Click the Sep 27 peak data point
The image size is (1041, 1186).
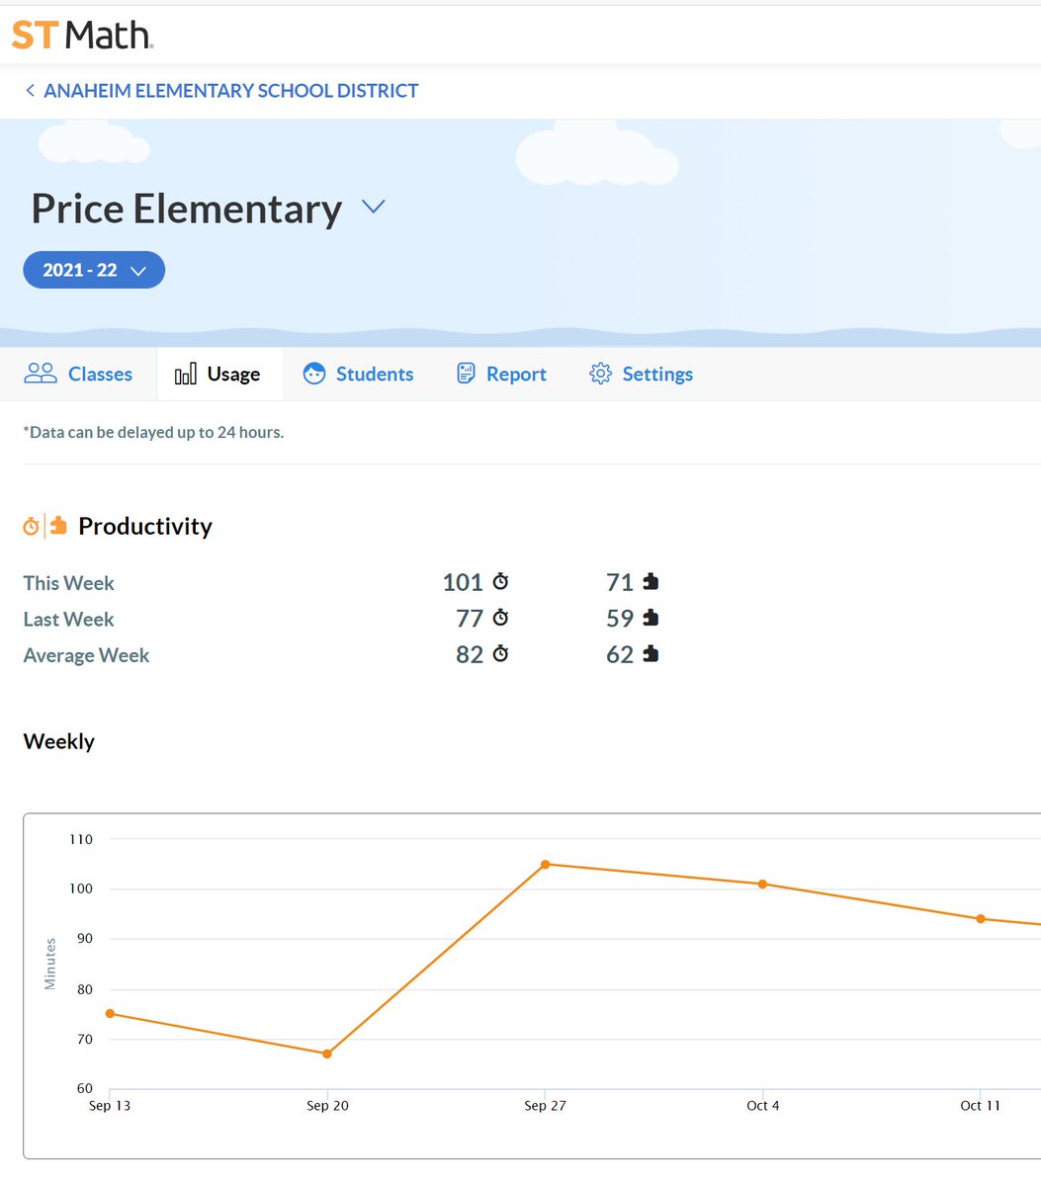click(x=545, y=864)
